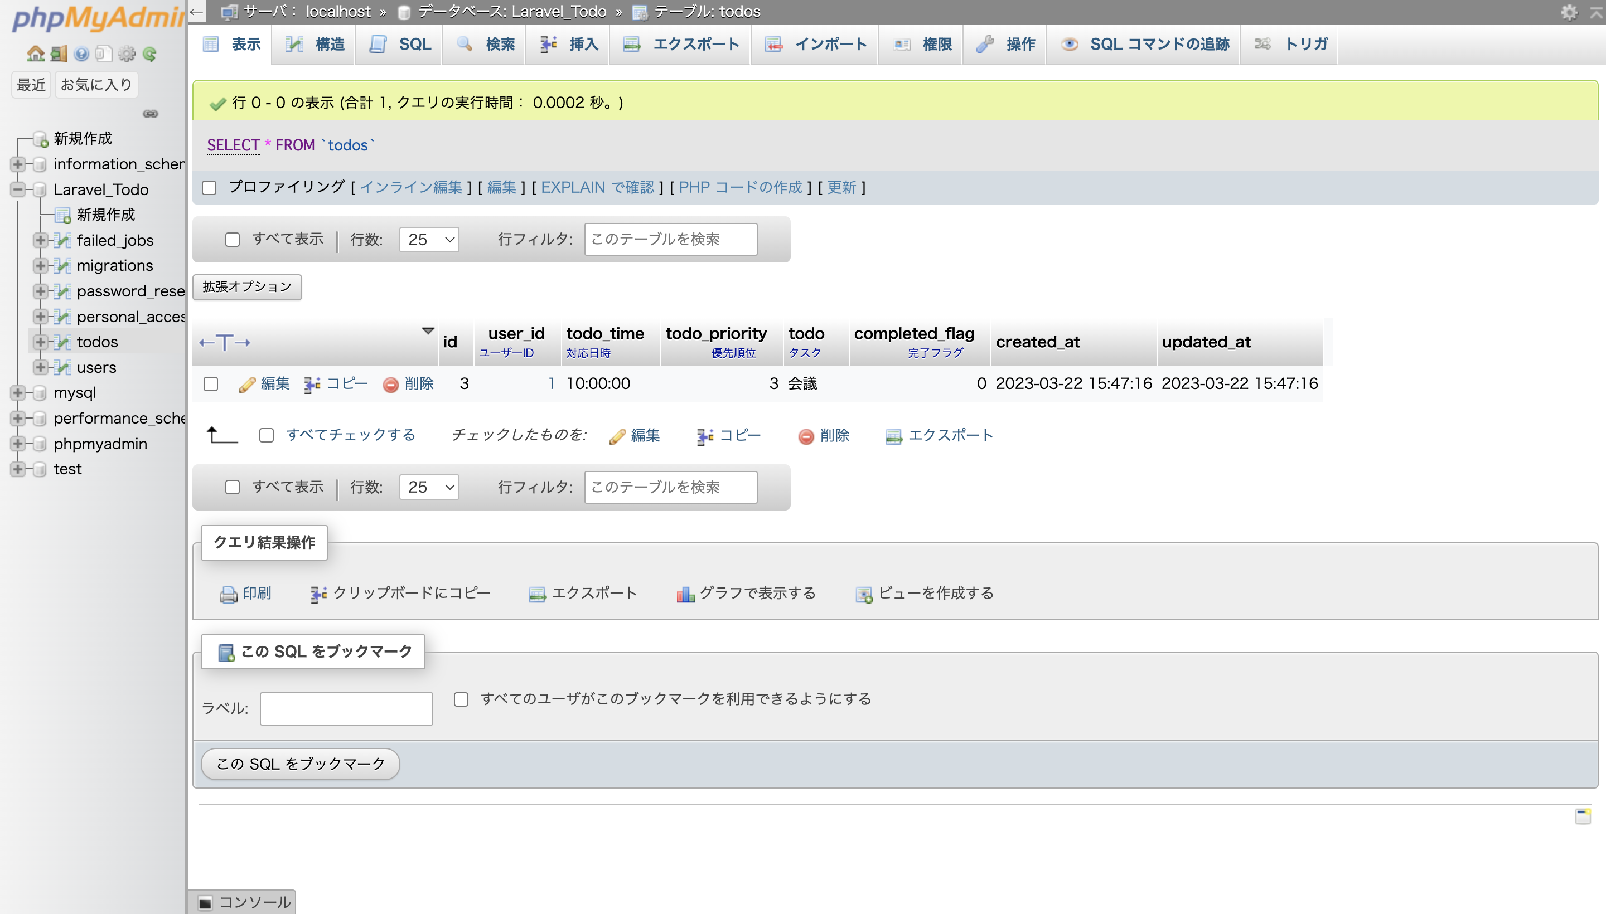Image resolution: width=1606 pixels, height=914 pixels.
Task: Expand the failed_jobs table node
Action: 40,240
